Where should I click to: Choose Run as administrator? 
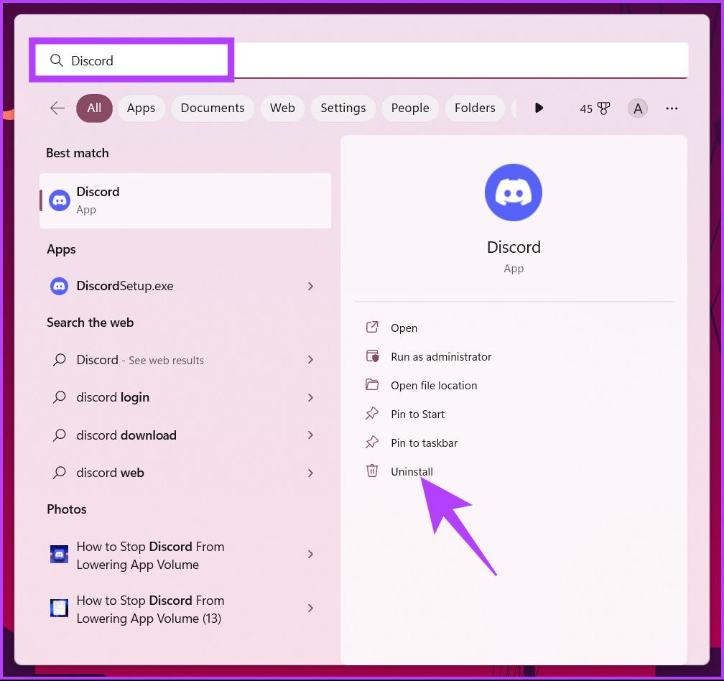point(441,356)
